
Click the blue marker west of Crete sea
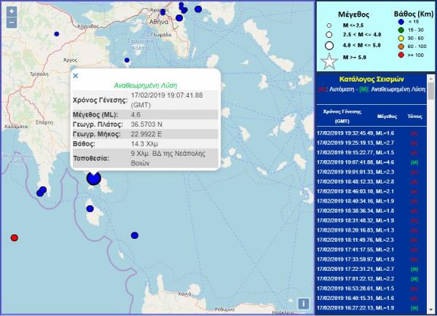click(x=135, y=235)
